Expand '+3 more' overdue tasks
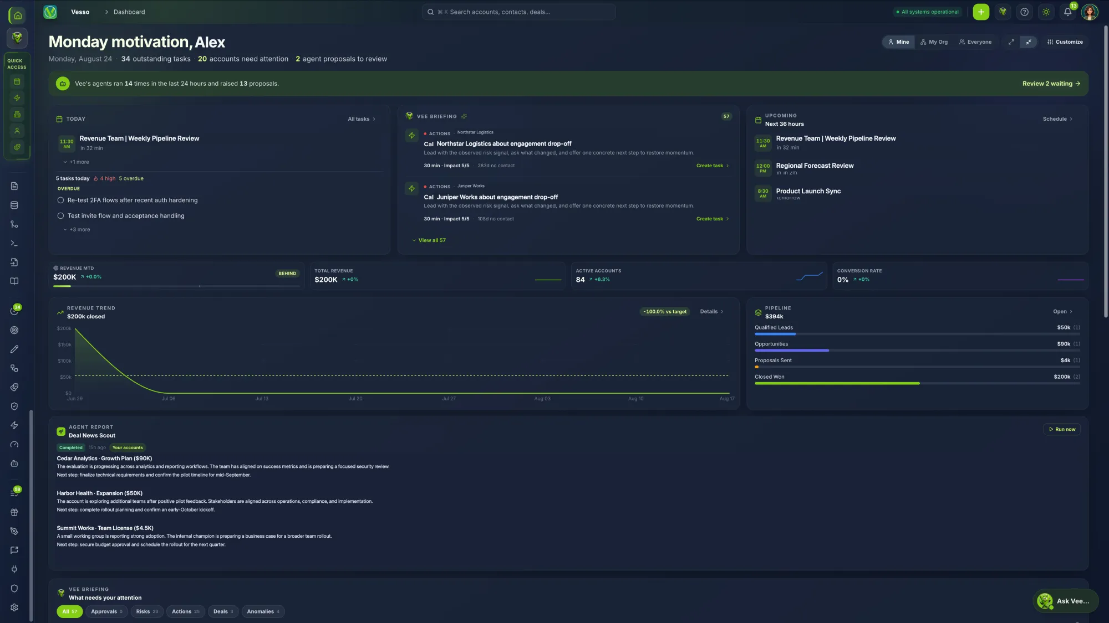1109x623 pixels. coord(77,230)
